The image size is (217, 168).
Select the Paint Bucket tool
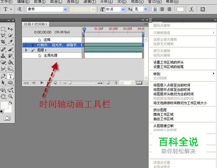[10, 62]
